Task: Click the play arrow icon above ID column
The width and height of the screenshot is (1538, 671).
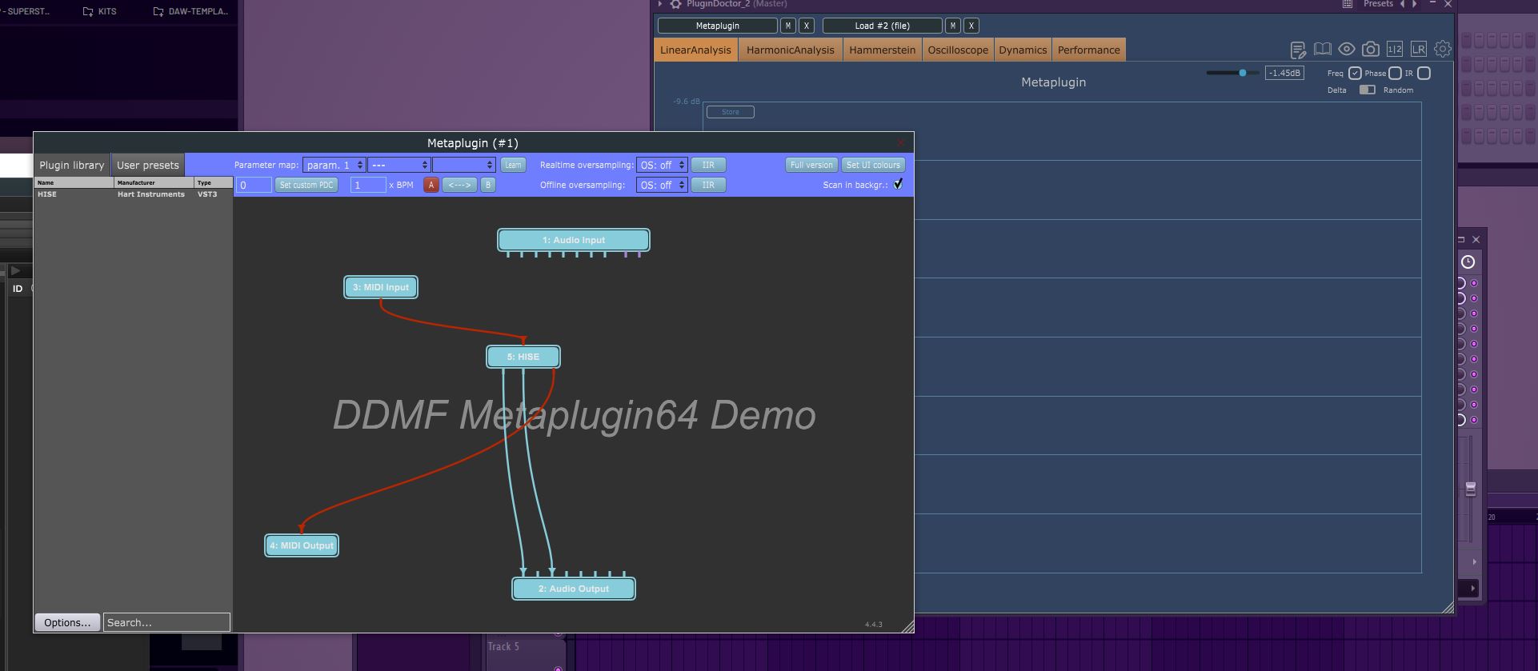Action: click(15, 271)
